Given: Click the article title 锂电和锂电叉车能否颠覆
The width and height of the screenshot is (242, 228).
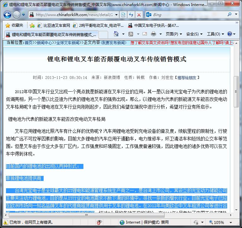Looking at the screenshot, I should click(117, 59).
